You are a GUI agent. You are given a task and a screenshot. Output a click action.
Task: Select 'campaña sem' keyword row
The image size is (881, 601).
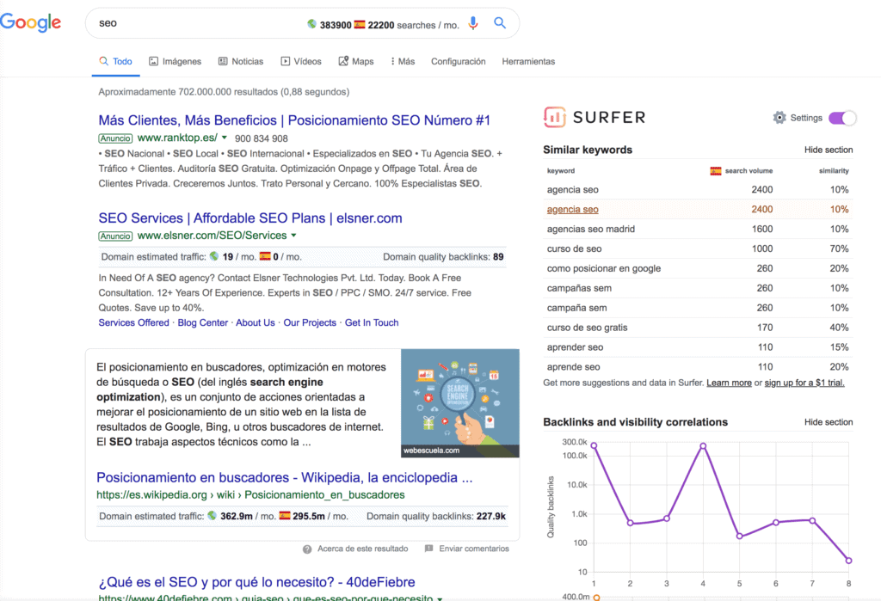click(698, 308)
